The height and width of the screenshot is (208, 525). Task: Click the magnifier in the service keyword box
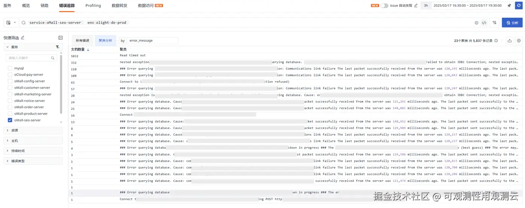53,58
